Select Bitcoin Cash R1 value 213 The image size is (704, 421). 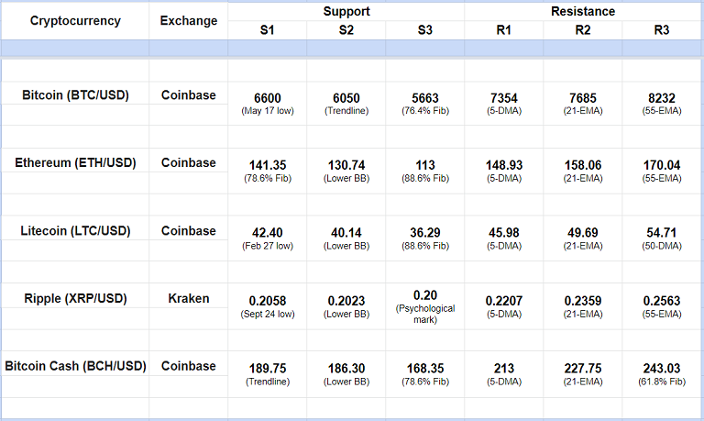[504, 369]
